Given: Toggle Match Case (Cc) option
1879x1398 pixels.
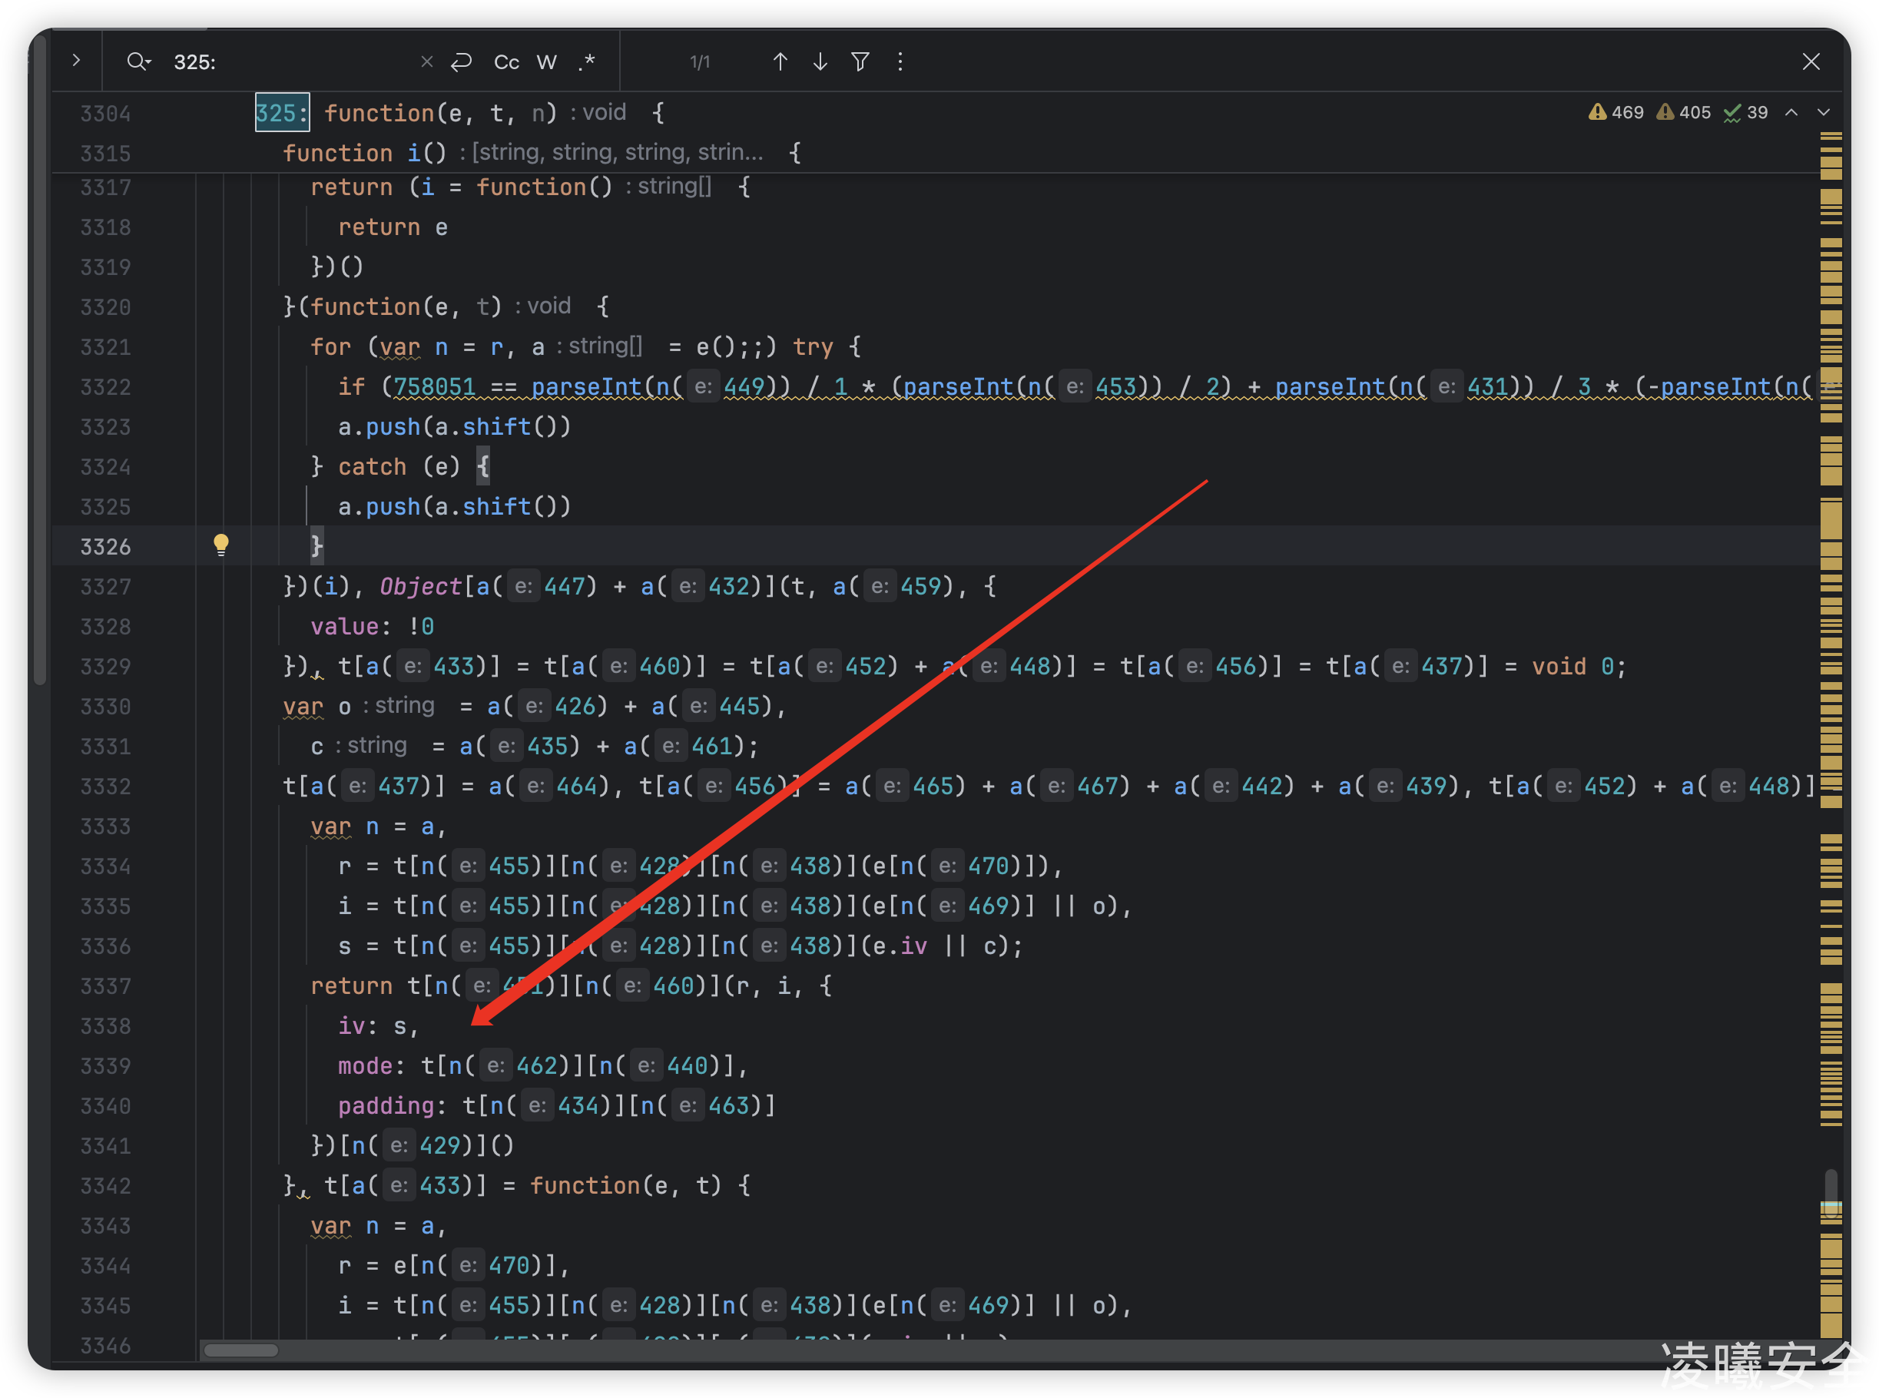Looking at the screenshot, I should coord(506,61).
